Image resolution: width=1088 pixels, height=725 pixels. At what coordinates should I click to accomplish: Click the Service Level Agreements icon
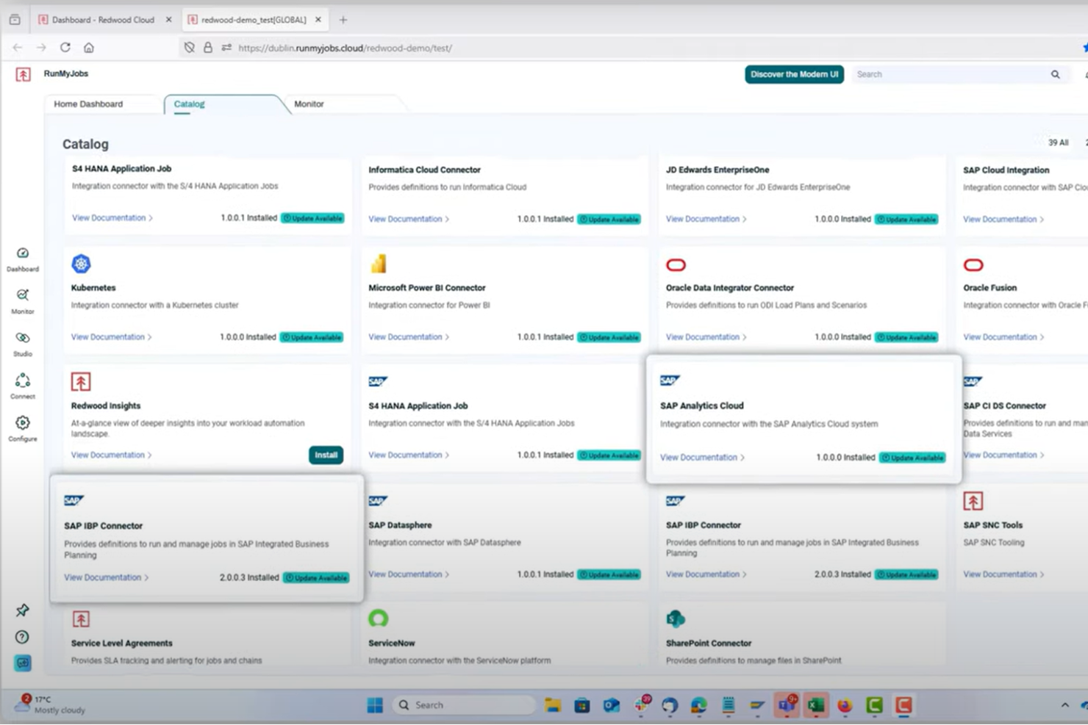[81, 619]
